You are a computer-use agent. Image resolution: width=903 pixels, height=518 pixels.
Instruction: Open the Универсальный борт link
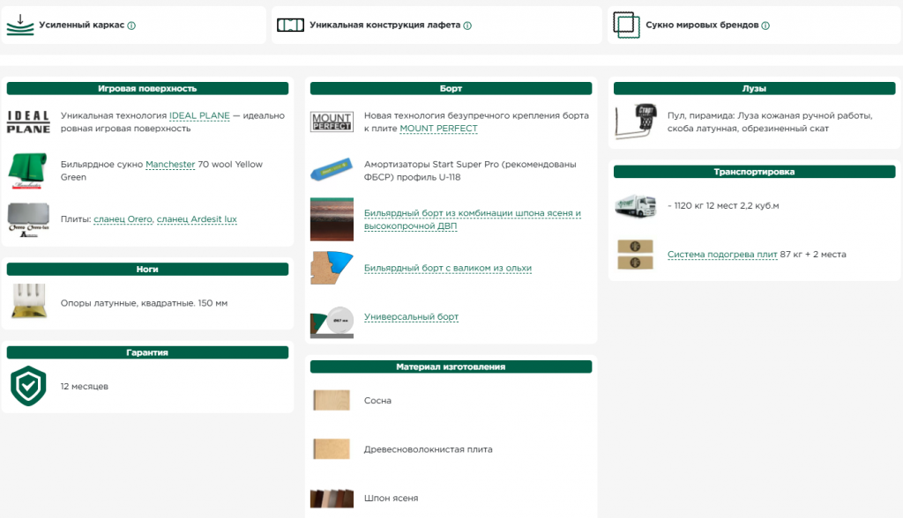tap(411, 317)
